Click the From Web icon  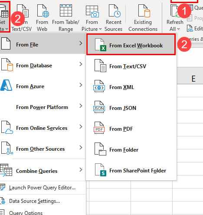coord(43,11)
